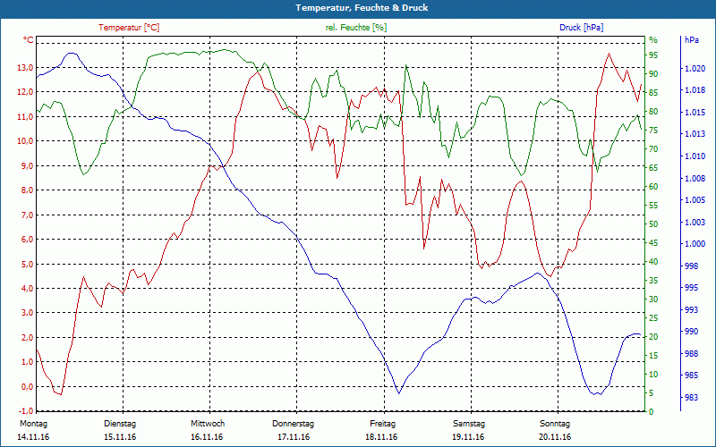
Task: Select the date "19.11.16"
Action: coord(468,437)
